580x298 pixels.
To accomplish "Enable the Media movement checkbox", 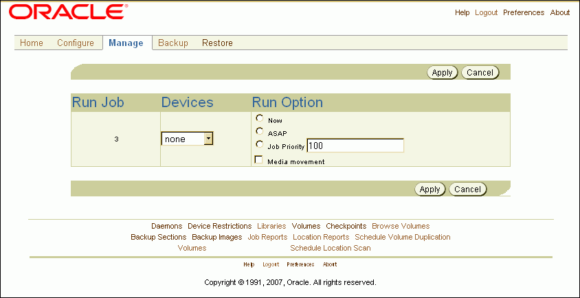I will [x=259, y=160].
